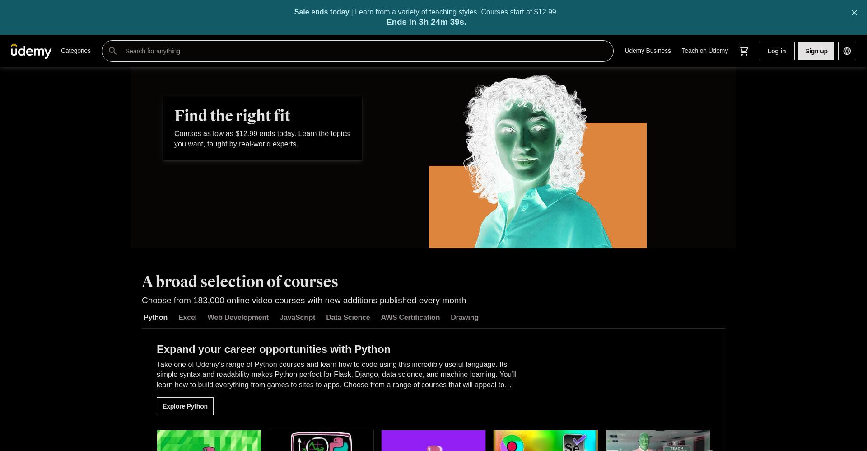This screenshot has height=451, width=867.
Task: Switch to the Drawing tab
Action: [x=464, y=317]
